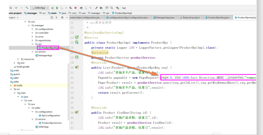Image resolution: width=263 pixels, height=135 pixels.
Task: Expand the error folder
Action: click(32, 37)
